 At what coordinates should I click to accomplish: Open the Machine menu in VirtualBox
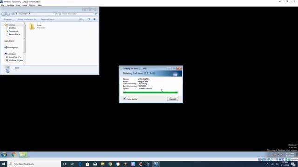tap(10, 5)
